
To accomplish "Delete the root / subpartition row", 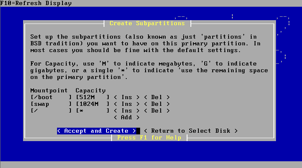I will (156, 110).
